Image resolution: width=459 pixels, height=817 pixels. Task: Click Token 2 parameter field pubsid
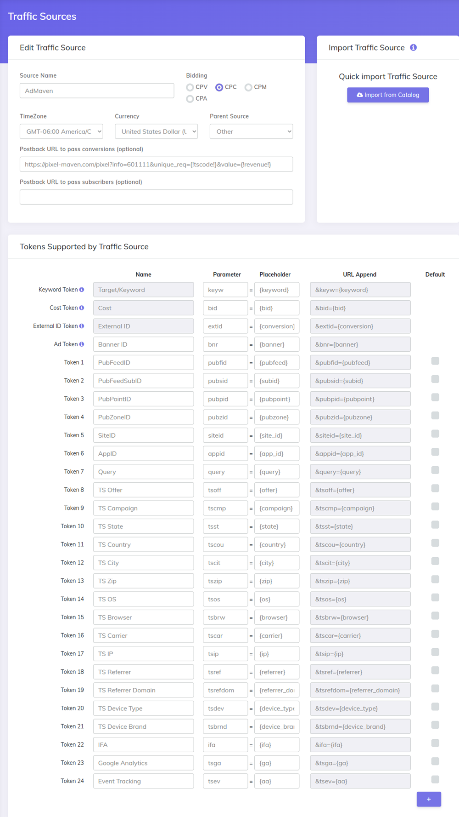[x=225, y=381]
